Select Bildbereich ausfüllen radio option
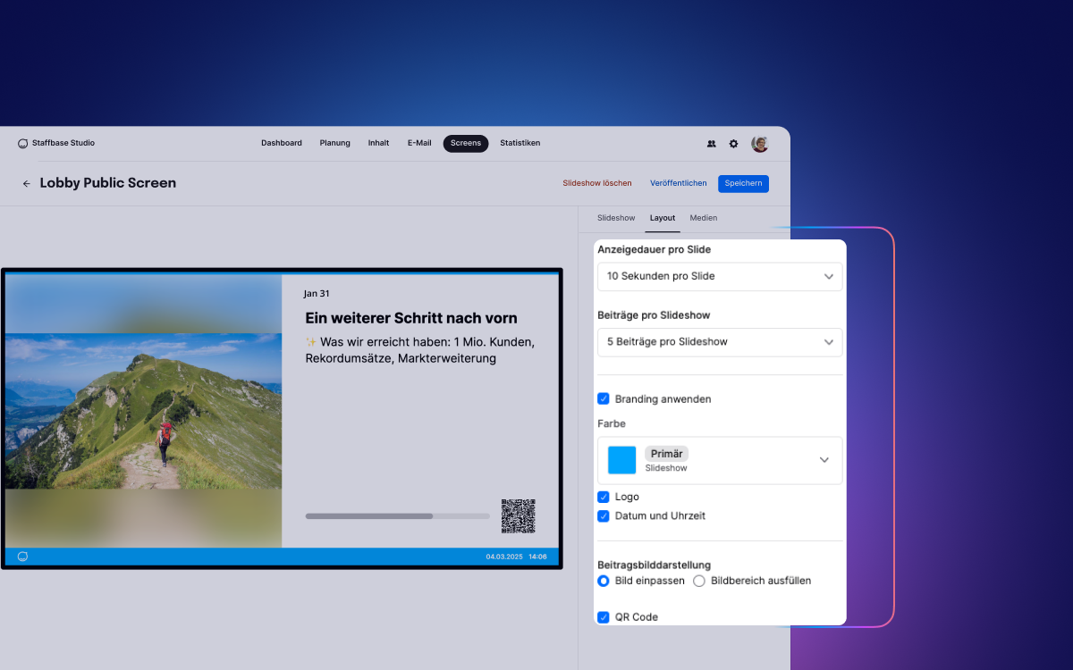The image size is (1073, 670). [699, 581]
